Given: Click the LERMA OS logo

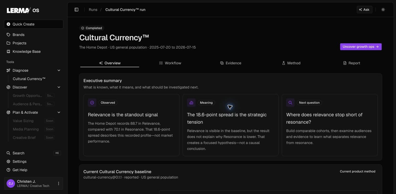Looking at the screenshot, I should coord(23,10).
